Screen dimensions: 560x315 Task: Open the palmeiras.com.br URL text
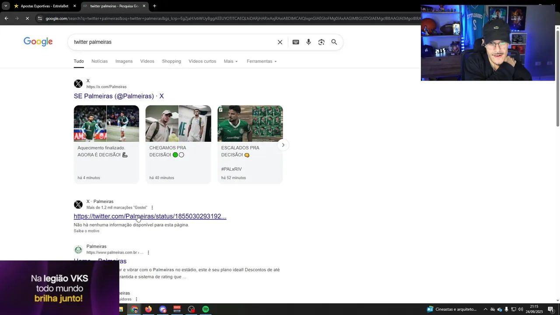coord(115,252)
